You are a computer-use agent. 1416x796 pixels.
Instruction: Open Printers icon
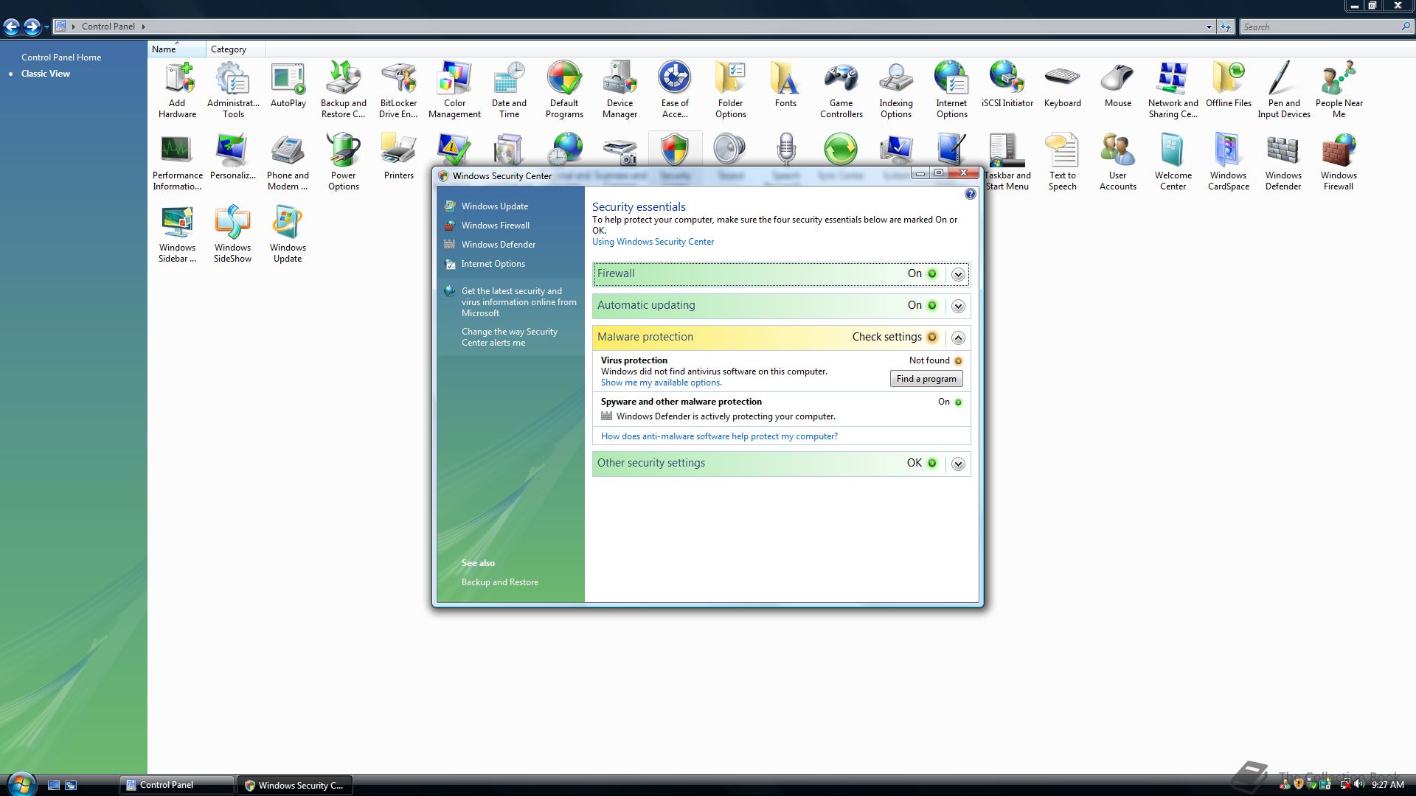point(398,157)
